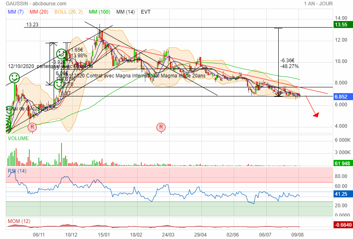Image resolution: width=353 pixels, height=239 pixels.
Task: Click the MOM (12) panel label
Action: tap(19, 221)
